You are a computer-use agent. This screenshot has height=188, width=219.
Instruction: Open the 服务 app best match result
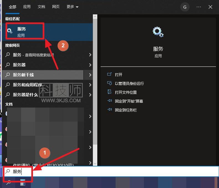click(x=47, y=32)
